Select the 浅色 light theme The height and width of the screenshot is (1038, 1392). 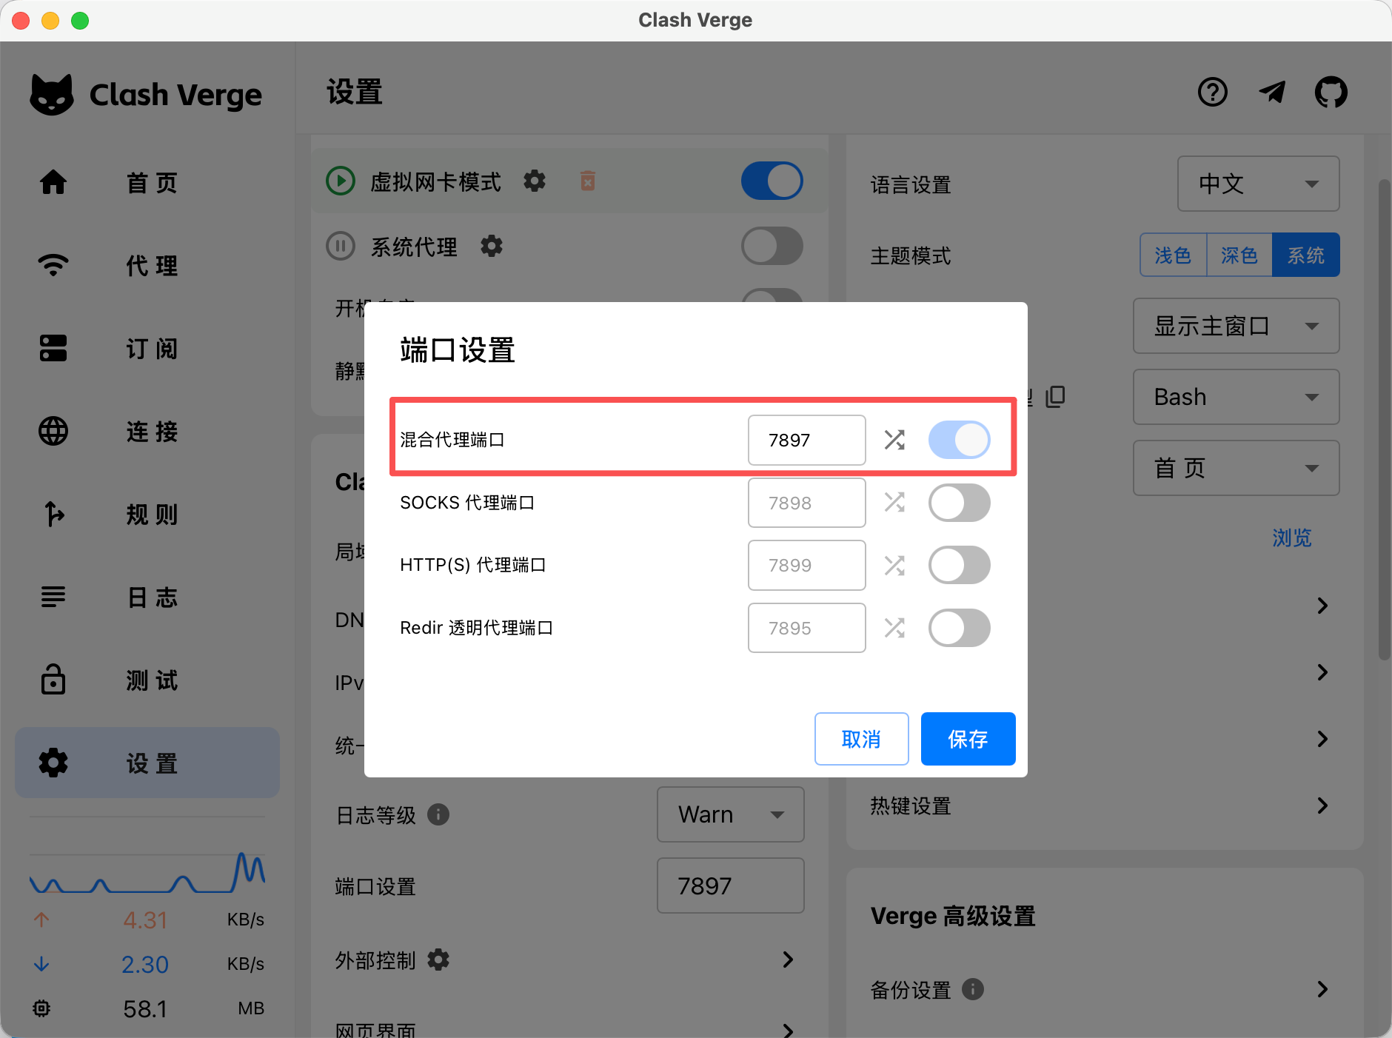pos(1174,255)
